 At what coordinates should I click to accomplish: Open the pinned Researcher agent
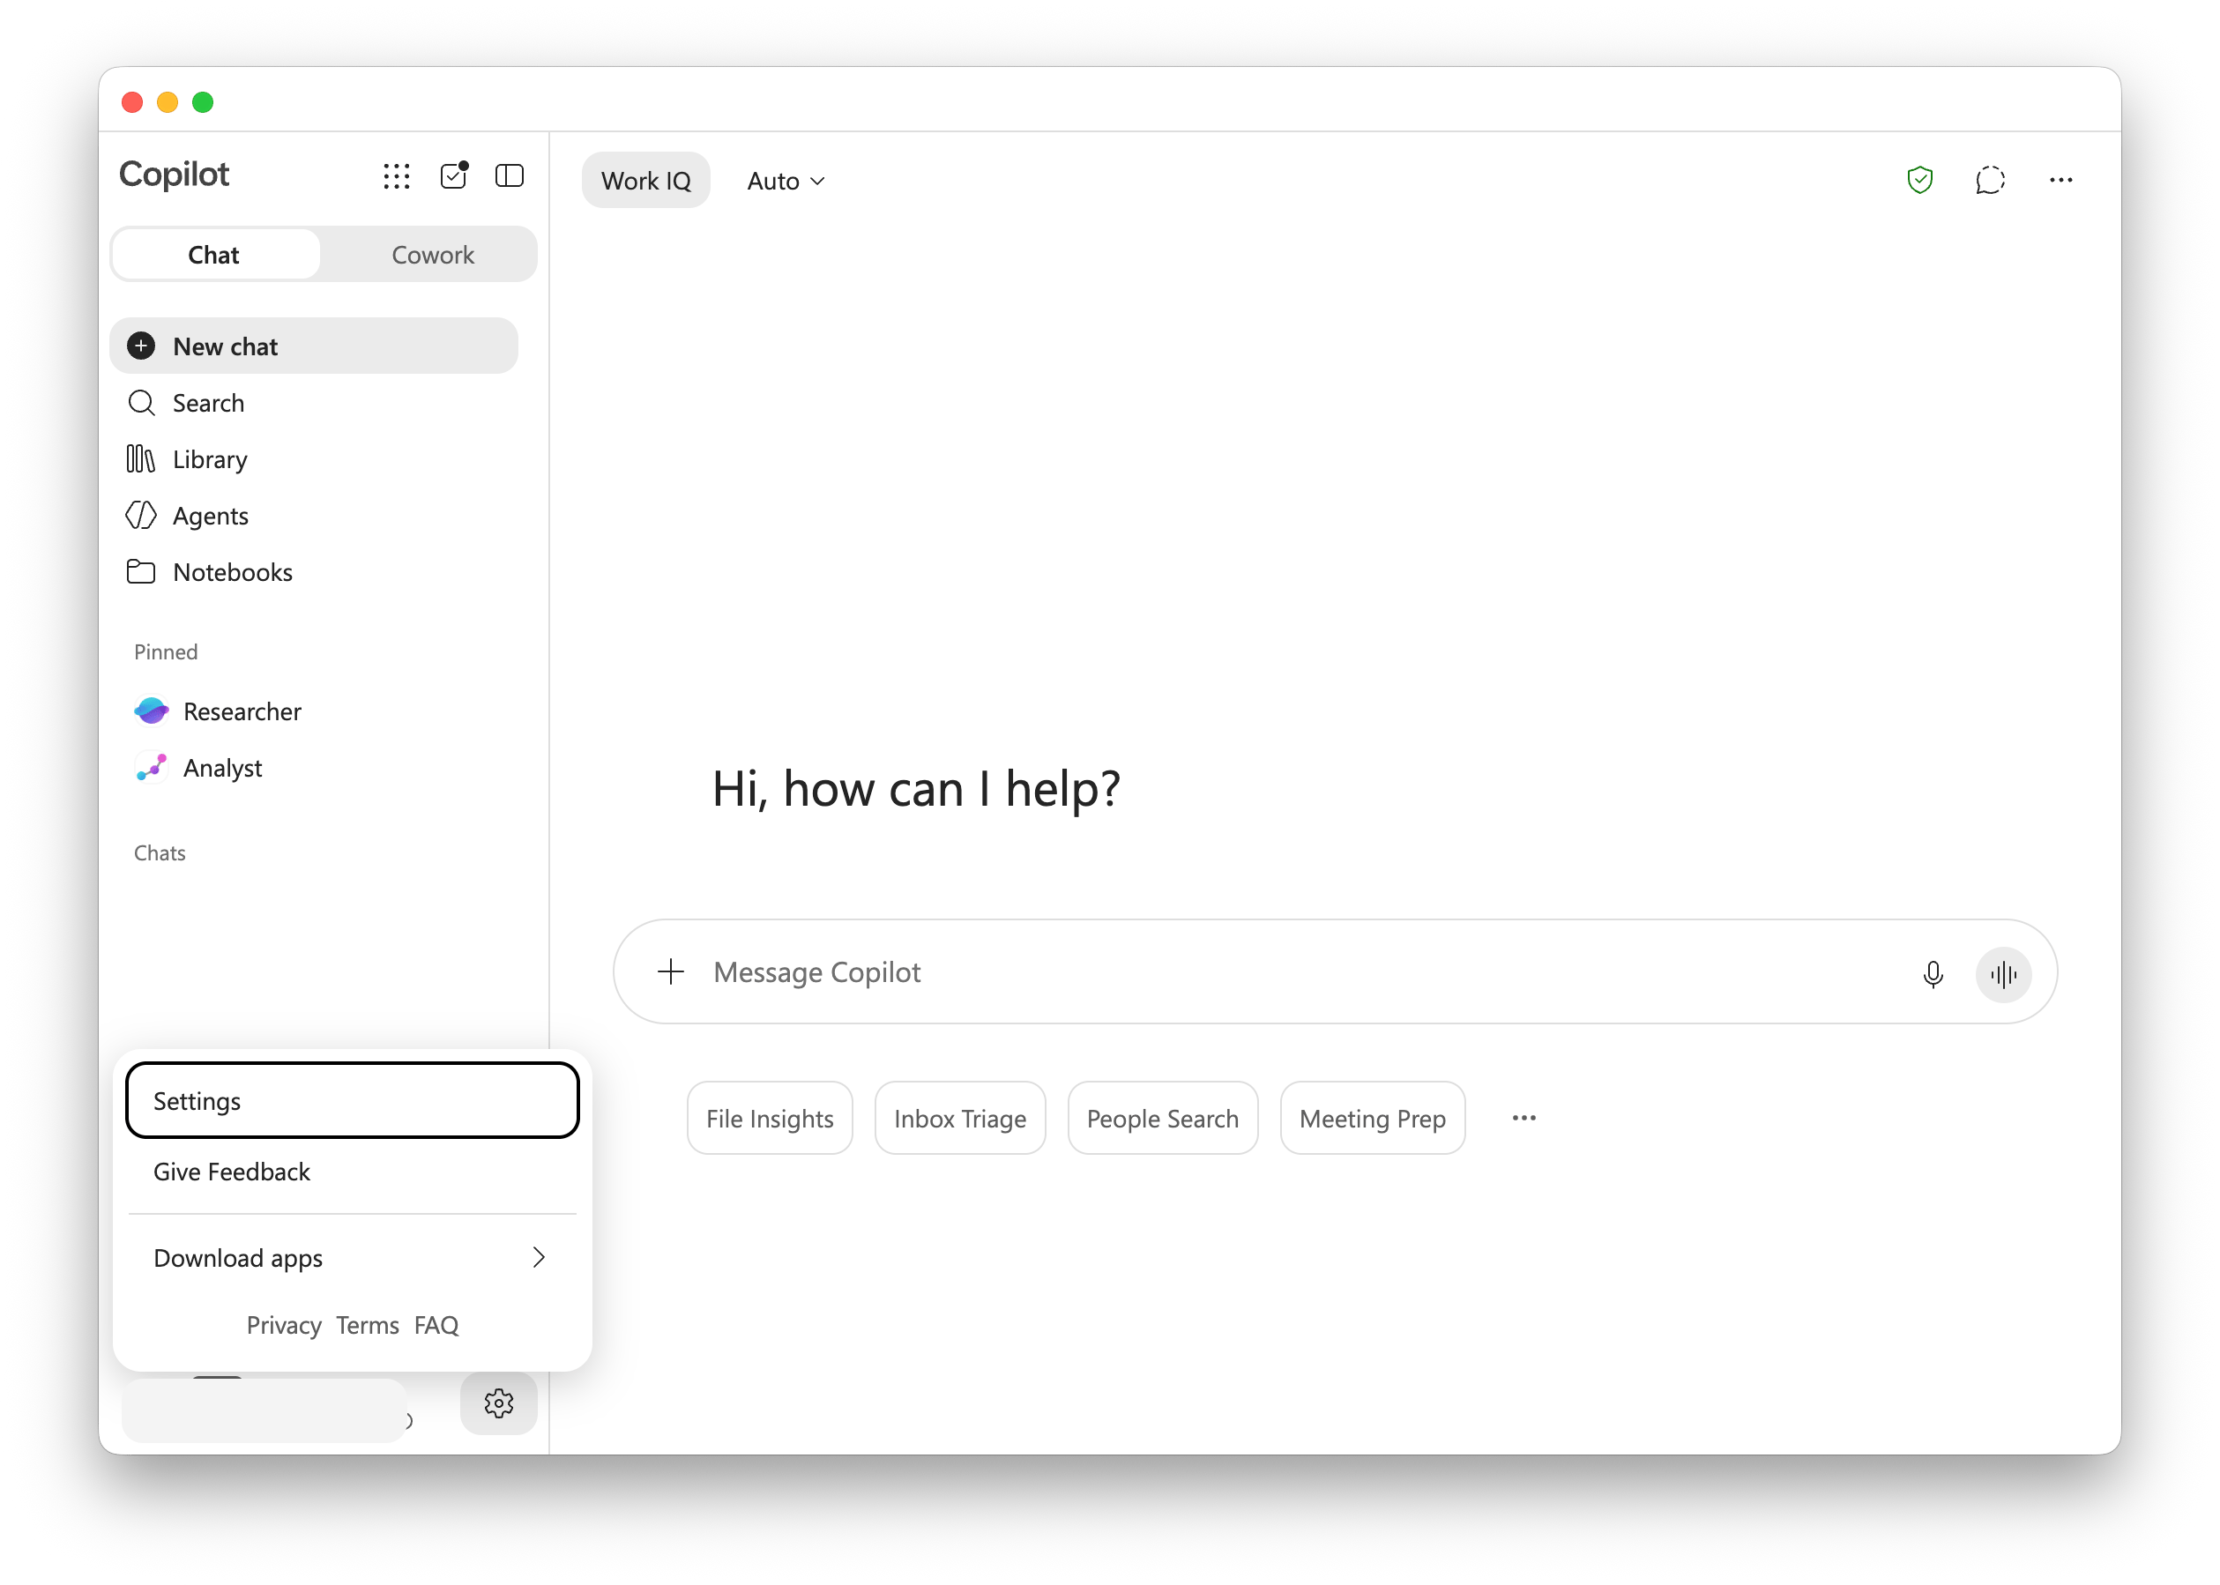tap(313, 711)
